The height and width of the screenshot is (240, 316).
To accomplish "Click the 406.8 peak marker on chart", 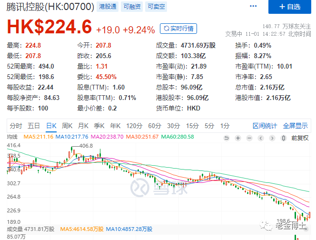I will coord(86,146).
